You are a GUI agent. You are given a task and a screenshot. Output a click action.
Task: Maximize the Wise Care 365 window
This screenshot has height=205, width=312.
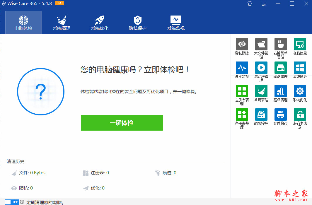(x=292, y=4)
